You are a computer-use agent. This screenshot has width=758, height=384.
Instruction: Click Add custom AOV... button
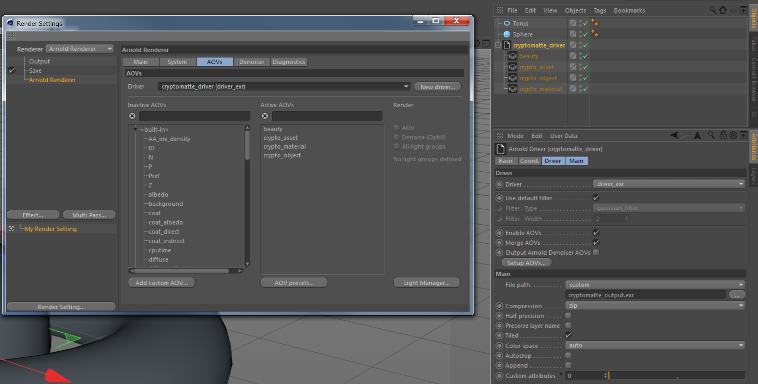point(161,283)
